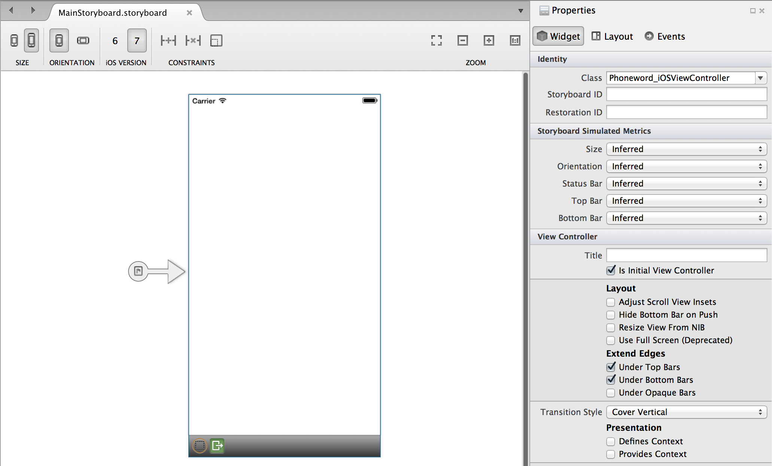Click the Storyboard ID text field
Viewport: 772px width, 466px height.
coord(686,94)
